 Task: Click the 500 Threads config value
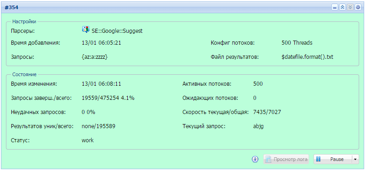297,43
